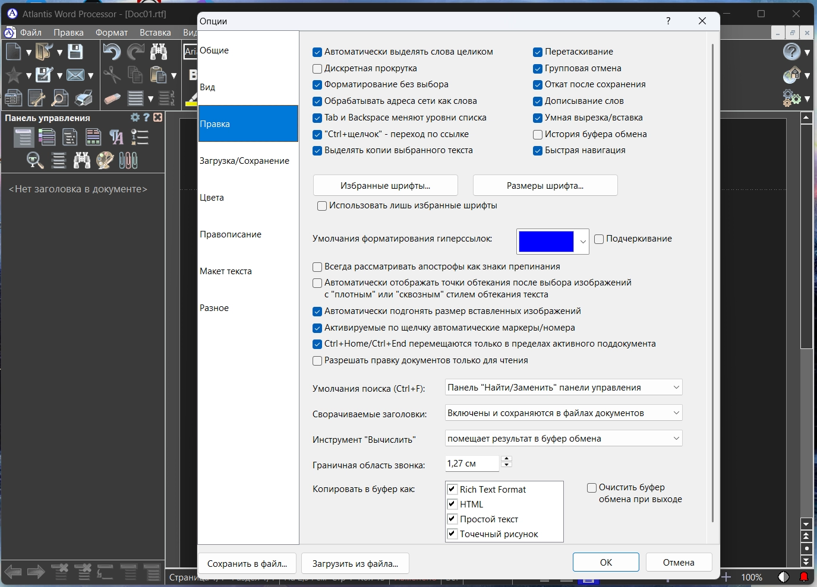Click the Cut scissors icon
The width and height of the screenshot is (817, 587).
111,75
